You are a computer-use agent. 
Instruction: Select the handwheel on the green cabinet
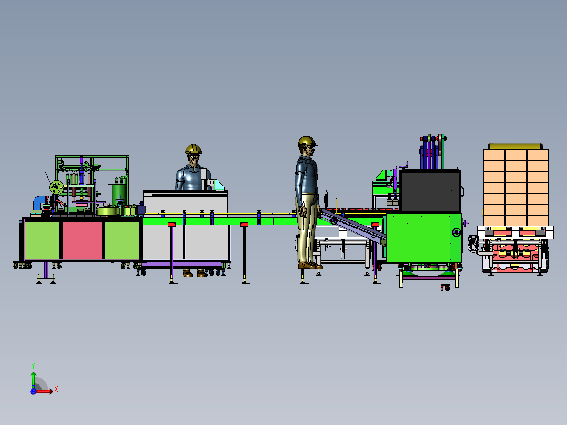pos(457,232)
